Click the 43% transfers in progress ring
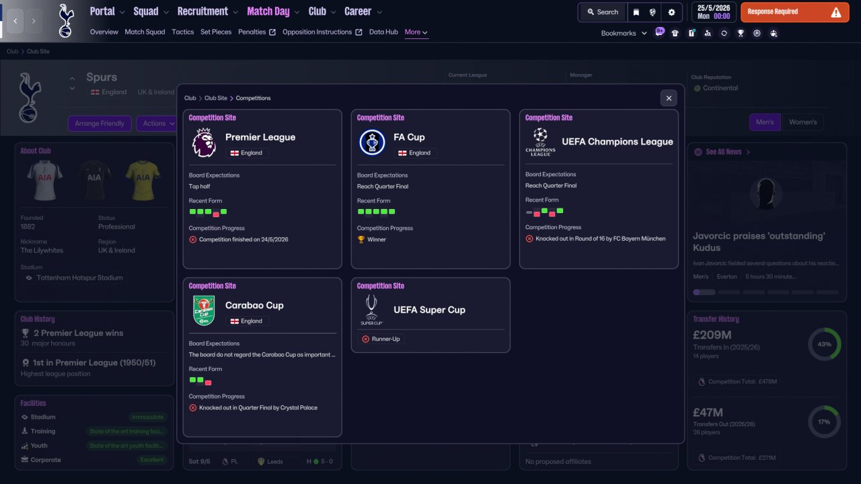The height and width of the screenshot is (484, 861). [x=825, y=344]
